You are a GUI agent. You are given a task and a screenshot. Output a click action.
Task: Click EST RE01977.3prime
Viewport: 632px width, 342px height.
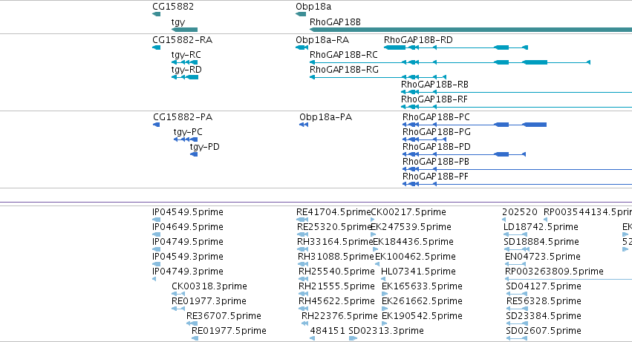pos(209,302)
